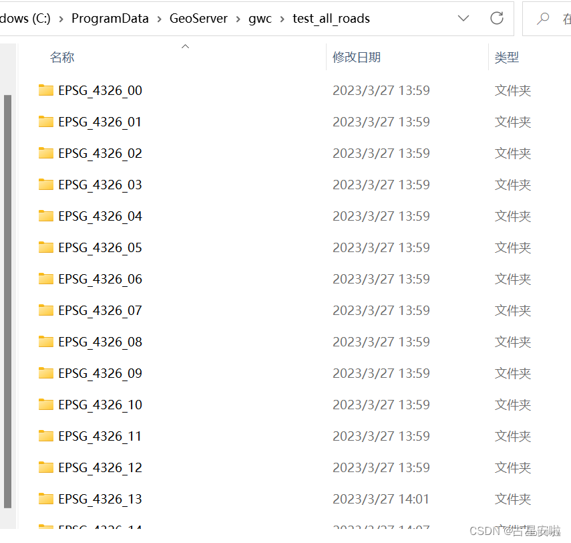The image size is (571, 543).
Task: Expand the chevron after Windows (C:) breadcrumb
Action: (61, 19)
